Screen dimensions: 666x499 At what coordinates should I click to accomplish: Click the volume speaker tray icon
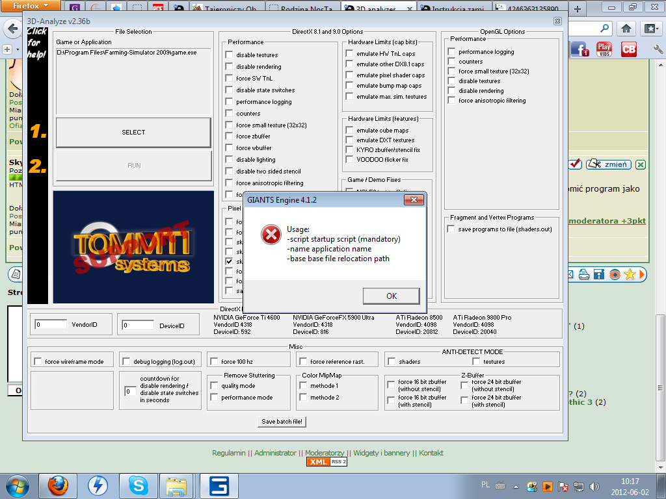(x=594, y=486)
